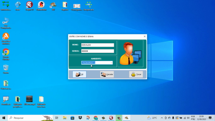Show hidden system tray icons

click(x=162, y=118)
